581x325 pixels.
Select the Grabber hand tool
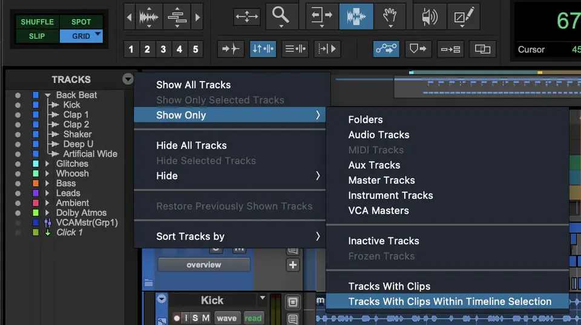[x=390, y=17]
